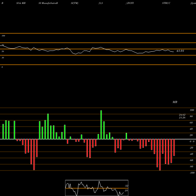This screenshot has height=196, width=196.
Task: Click the MR axis label -100
Action: (x=192, y=173)
